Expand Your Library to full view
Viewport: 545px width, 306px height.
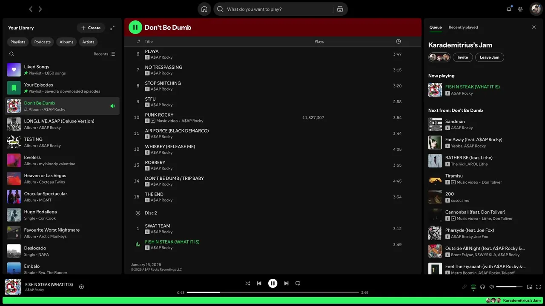(x=112, y=28)
